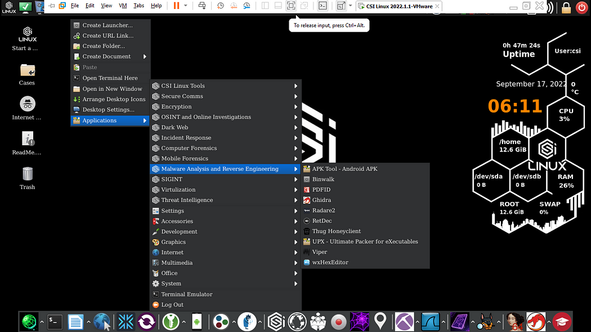Choose Create Launcher... in context menu
Screen dimensions: 591x332
[110, 25]
